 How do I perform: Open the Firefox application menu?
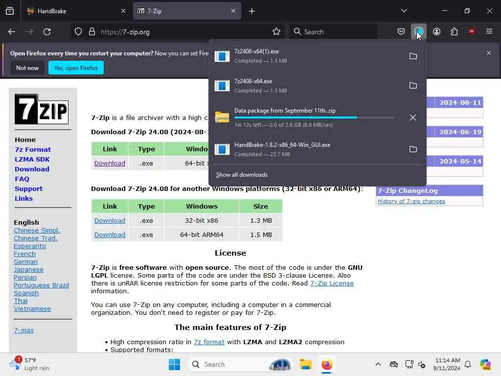(489, 31)
